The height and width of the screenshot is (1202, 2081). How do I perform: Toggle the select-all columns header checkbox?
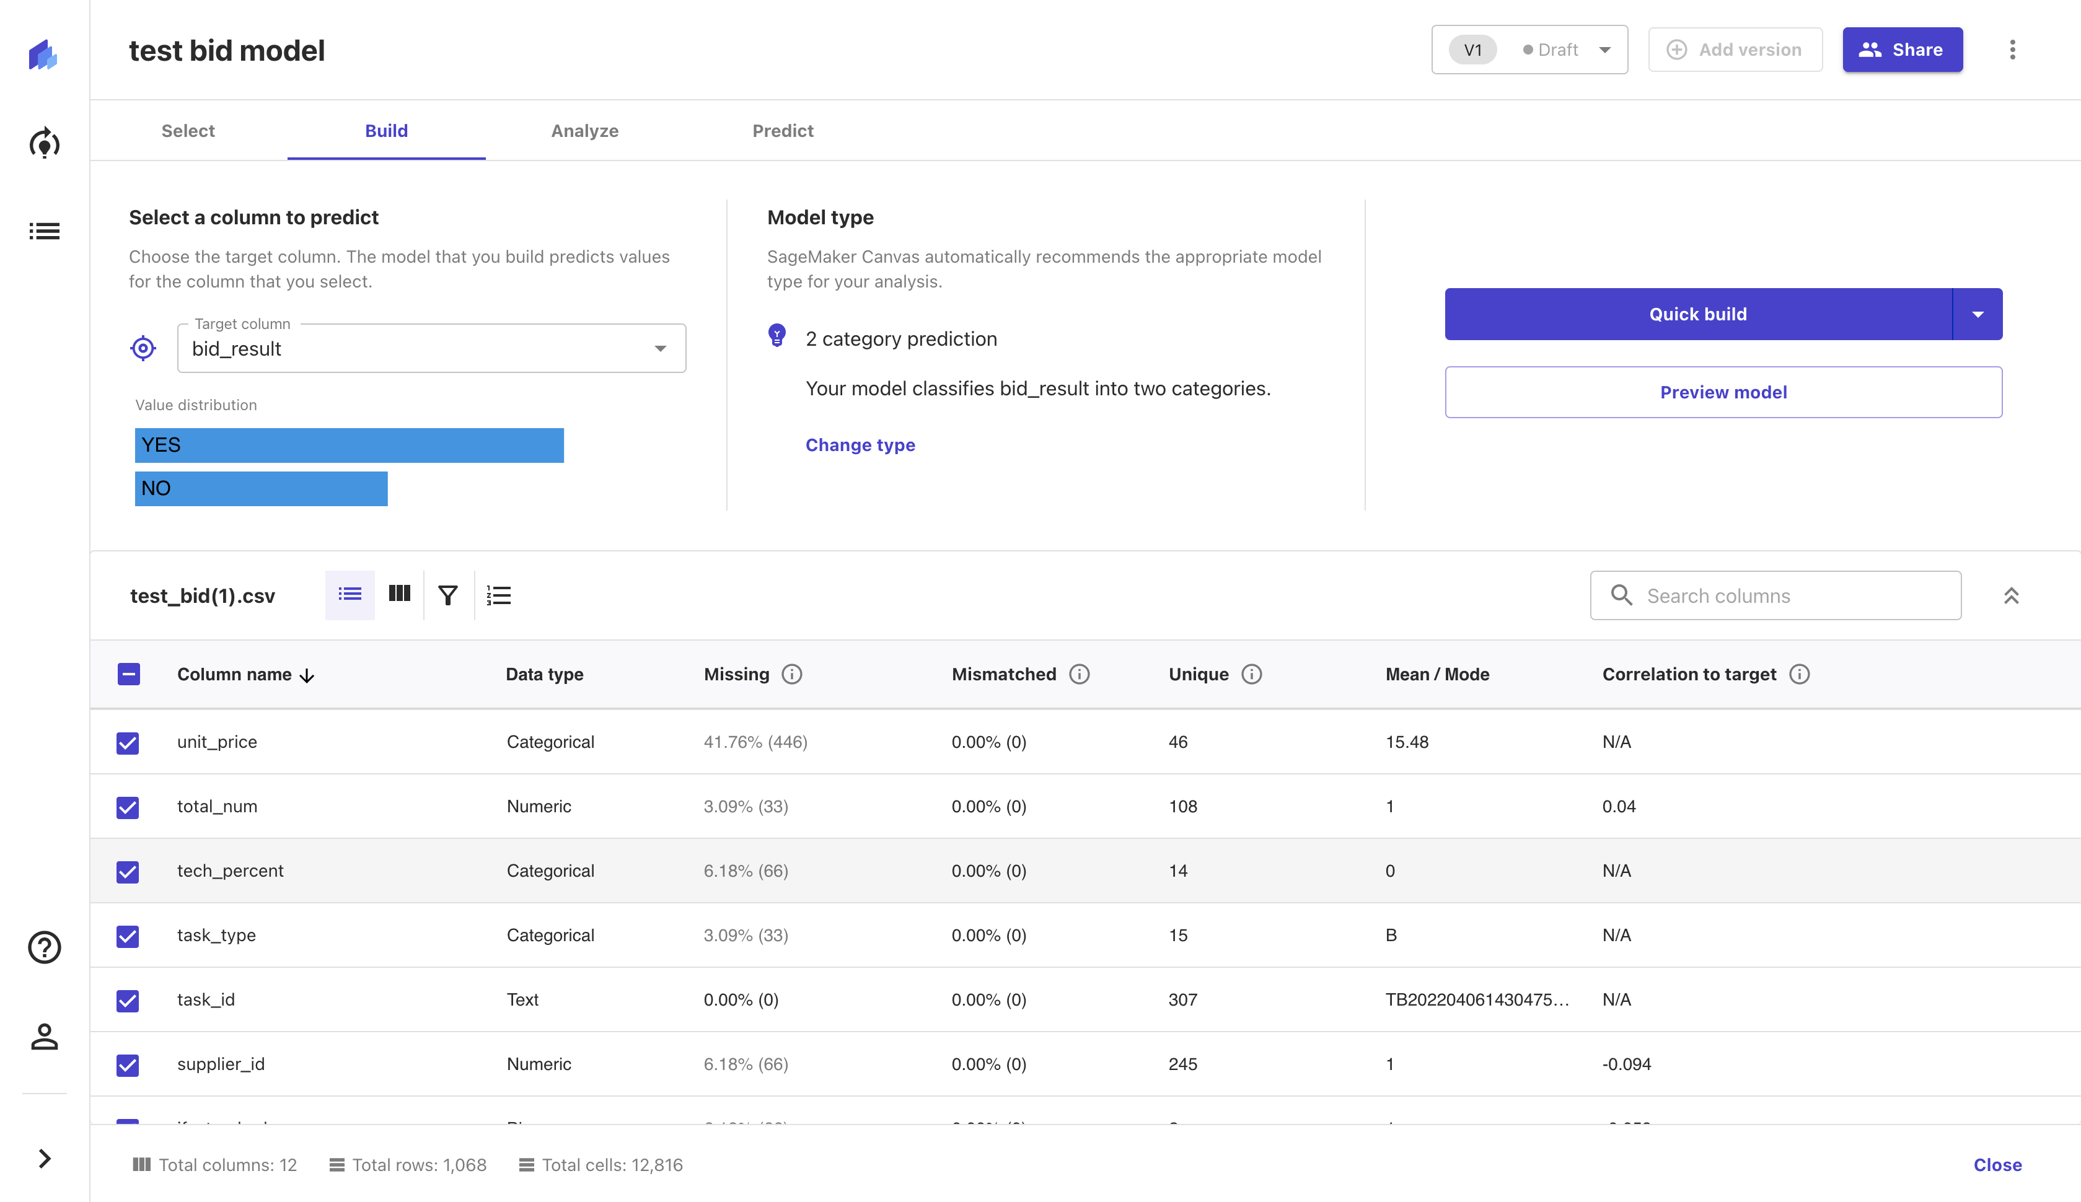click(129, 675)
